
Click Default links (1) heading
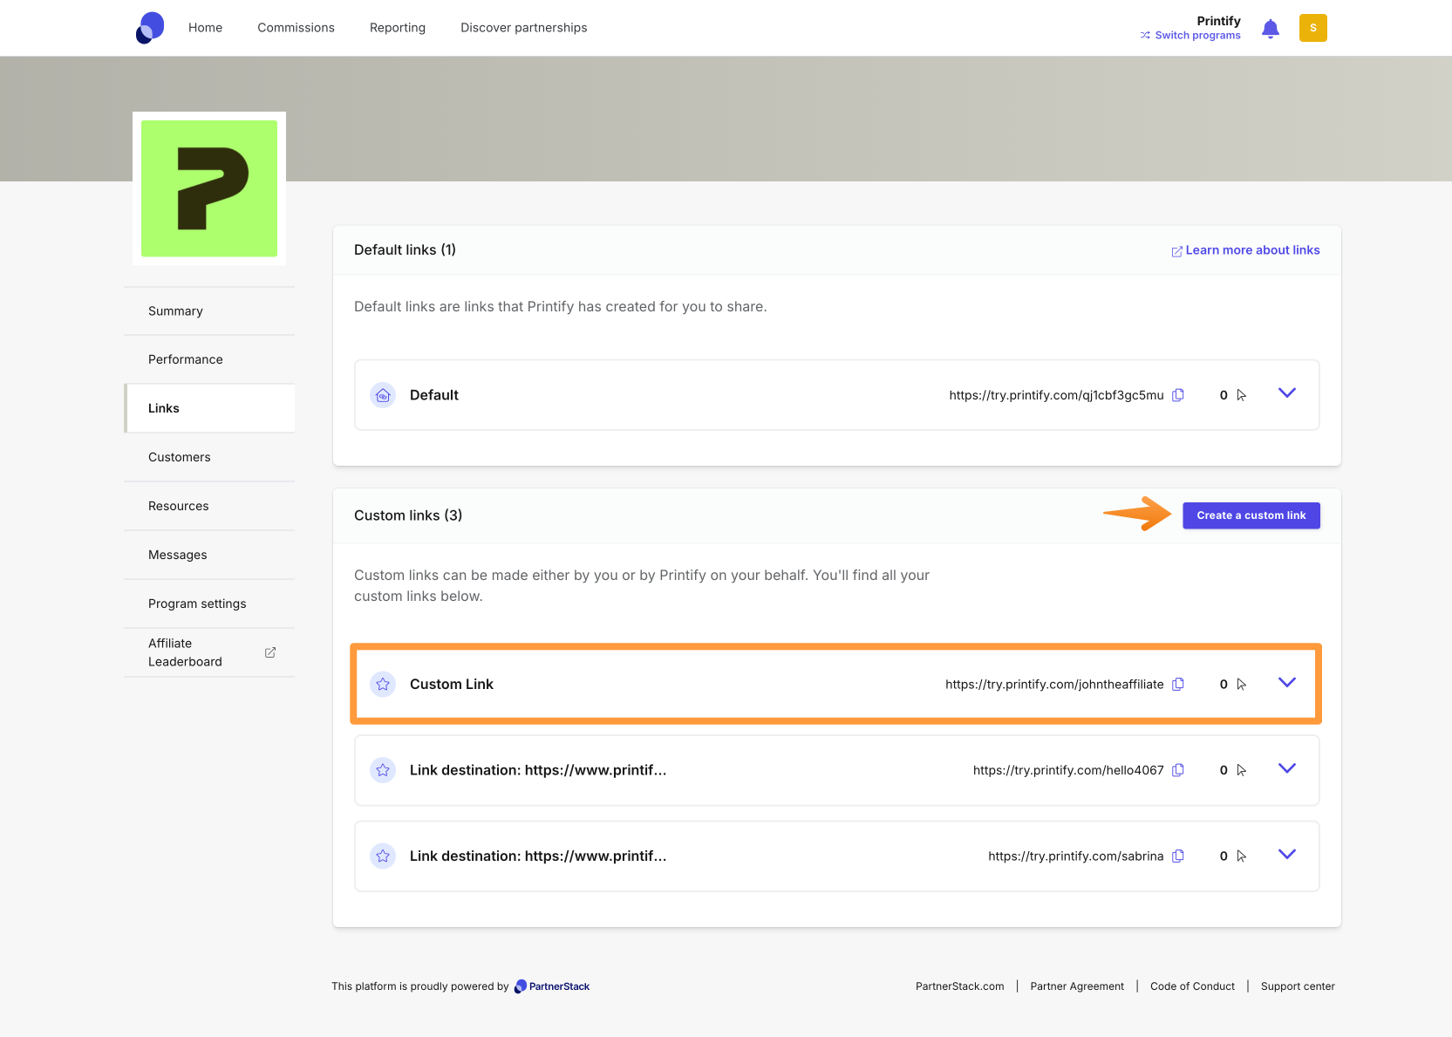[x=405, y=250]
